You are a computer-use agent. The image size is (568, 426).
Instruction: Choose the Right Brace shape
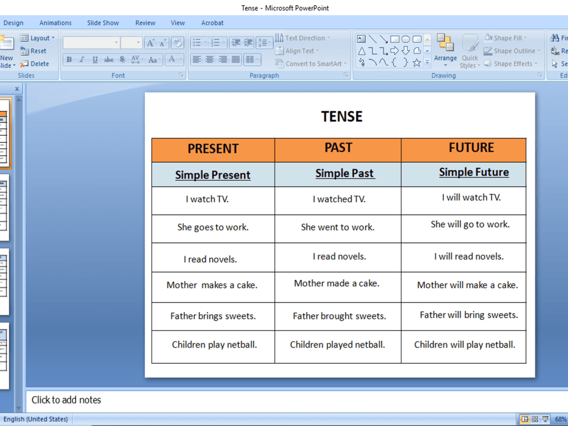click(406, 62)
